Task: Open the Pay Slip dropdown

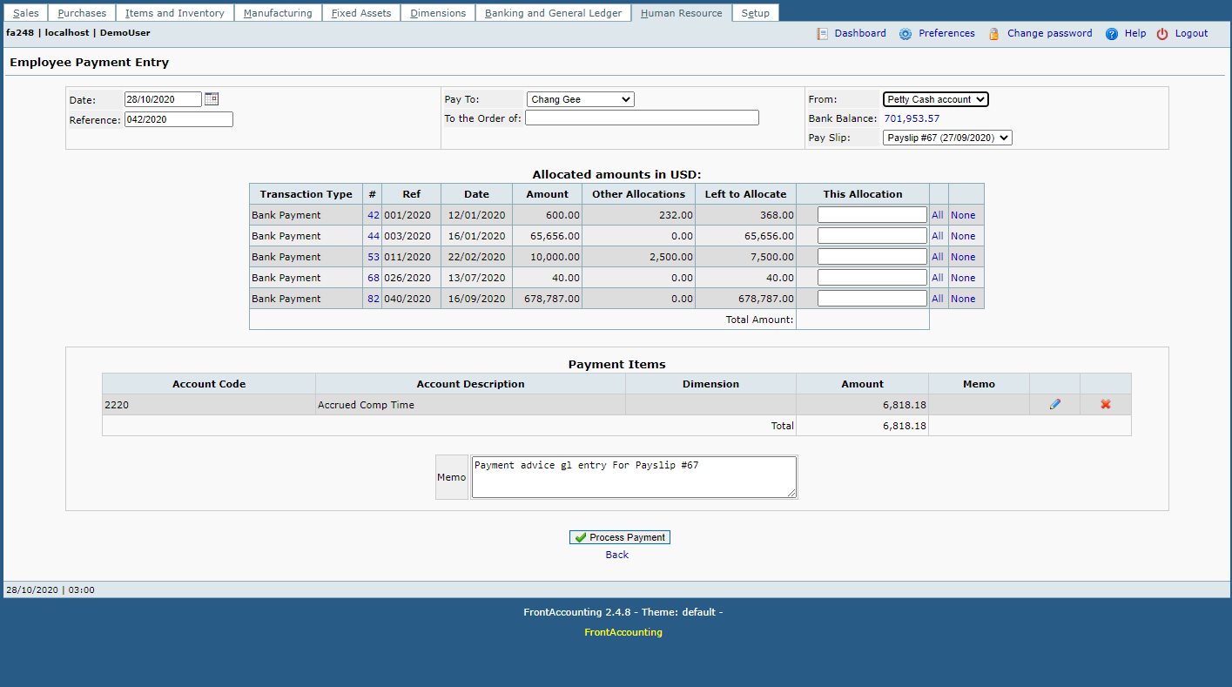Action: pos(947,138)
